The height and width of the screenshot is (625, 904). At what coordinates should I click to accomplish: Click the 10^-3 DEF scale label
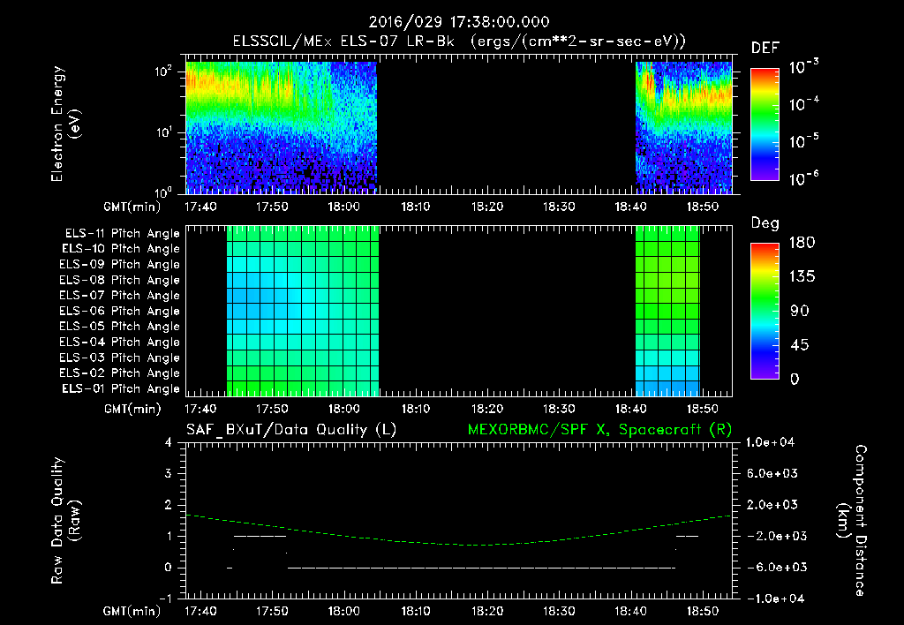[803, 67]
